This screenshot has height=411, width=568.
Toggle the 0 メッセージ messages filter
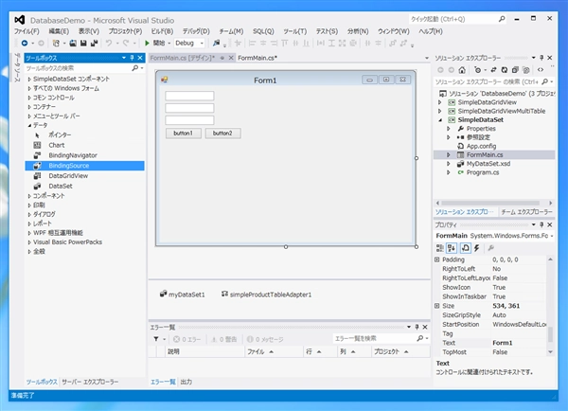[x=265, y=339]
